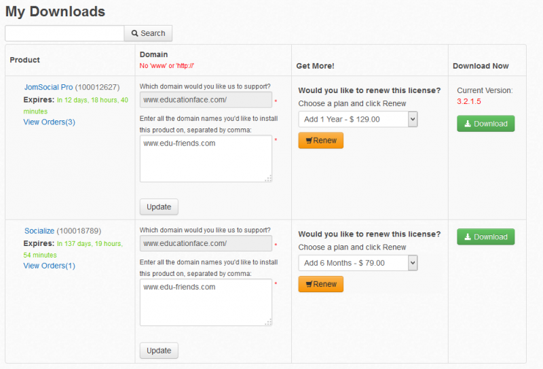
Task: Click the version number 3.2.1.5
Action: 469,102
